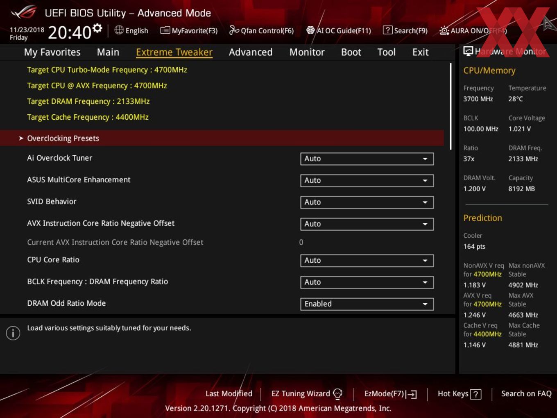
Task: Click Target DRAM Frequency : 2133MHz
Action: point(88,101)
